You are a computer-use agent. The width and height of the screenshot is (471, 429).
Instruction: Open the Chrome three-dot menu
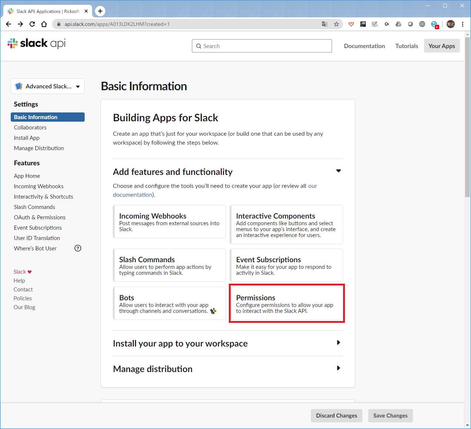pos(462,24)
